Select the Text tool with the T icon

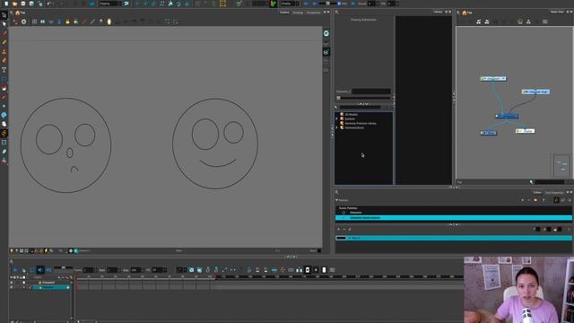(x=4, y=70)
